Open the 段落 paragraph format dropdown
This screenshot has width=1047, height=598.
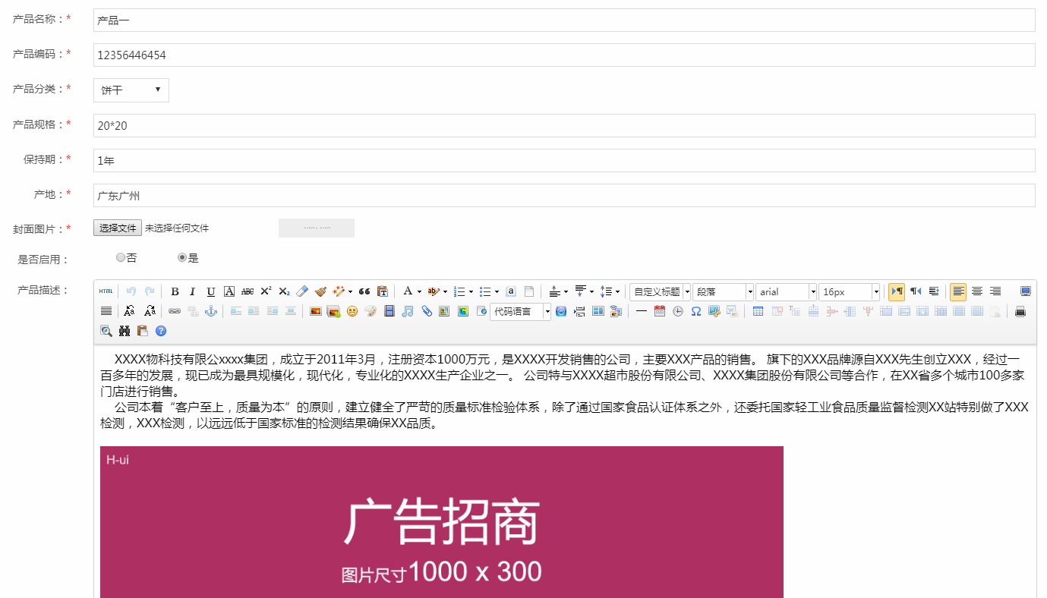pos(723,291)
